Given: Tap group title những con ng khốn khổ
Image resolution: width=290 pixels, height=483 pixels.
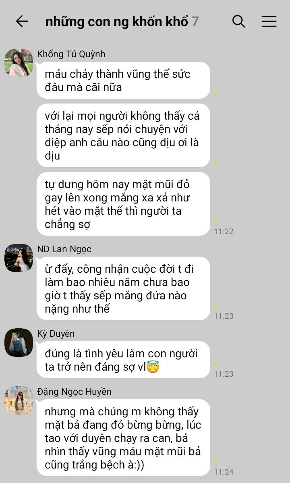Looking at the screenshot, I should (117, 22).
